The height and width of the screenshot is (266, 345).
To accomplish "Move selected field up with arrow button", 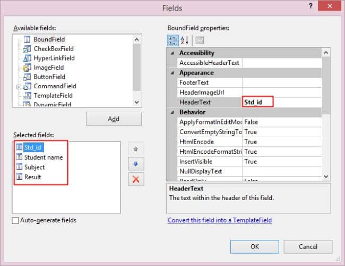I will point(136,149).
